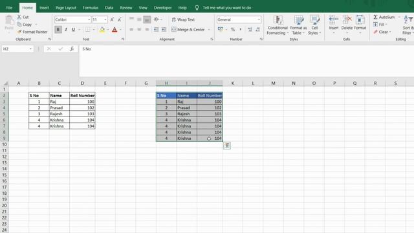Open Cell Styles gallery
The height and width of the screenshot is (233, 414).
tap(314, 25)
